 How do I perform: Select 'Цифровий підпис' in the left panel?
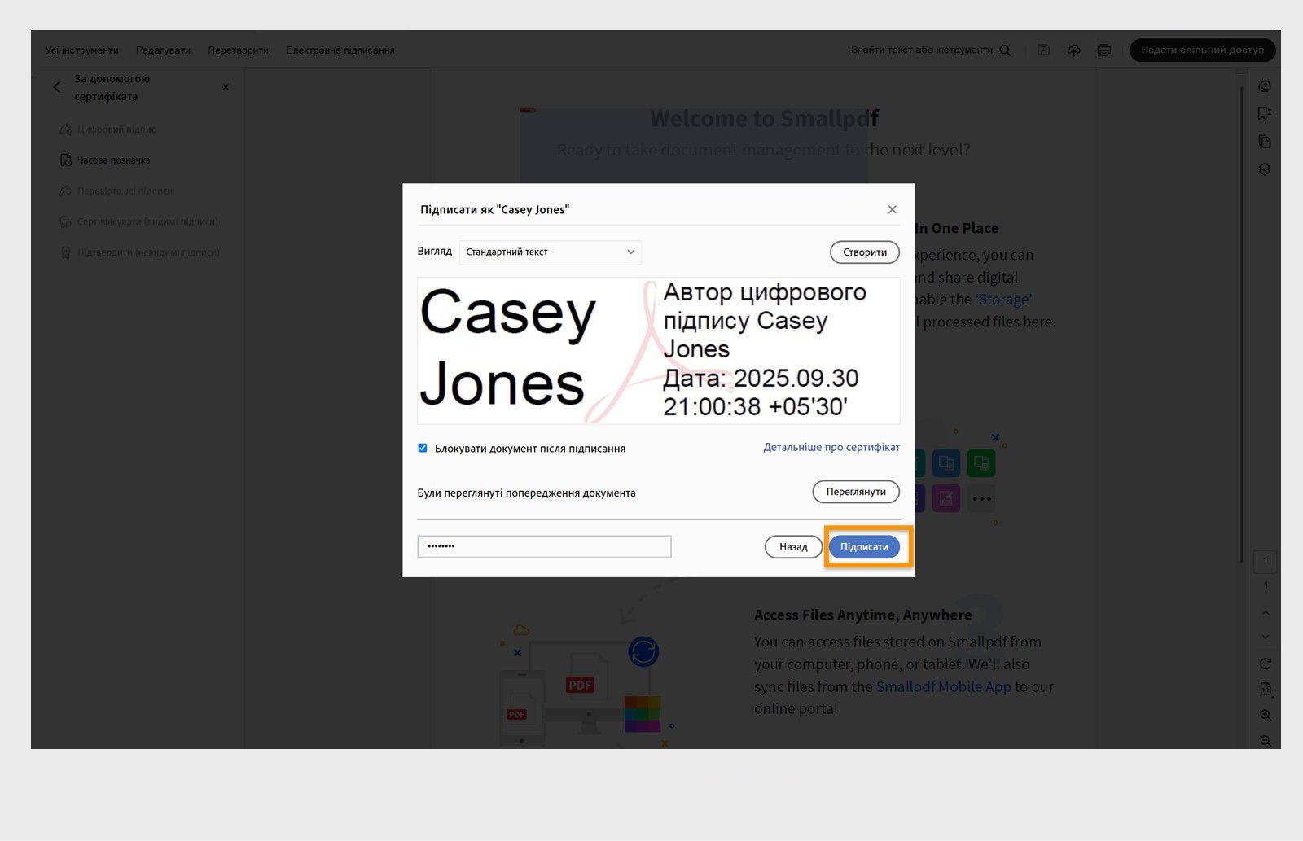pyautogui.click(x=107, y=129)
